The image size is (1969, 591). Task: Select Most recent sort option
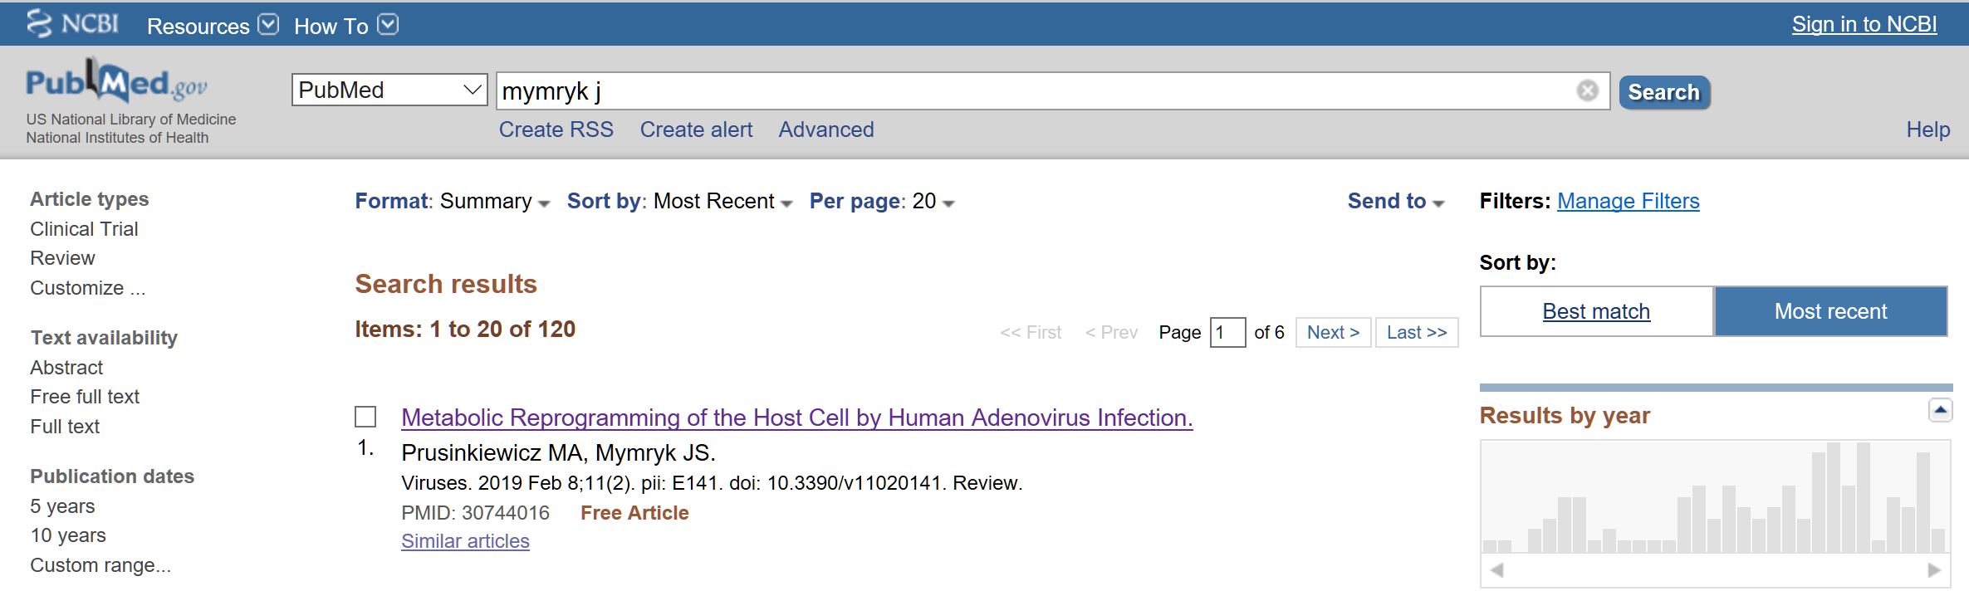click(x=1830, y=311)
